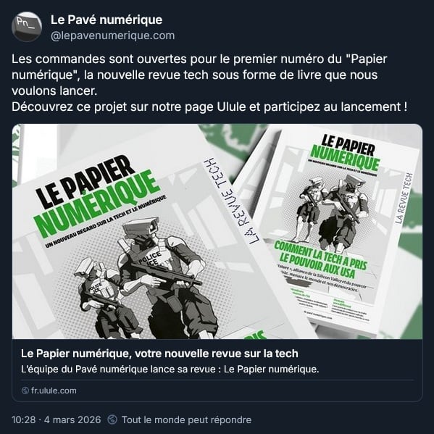
Task: Visit the @lepavenumerique.com handle
Action: coord(112,36)
